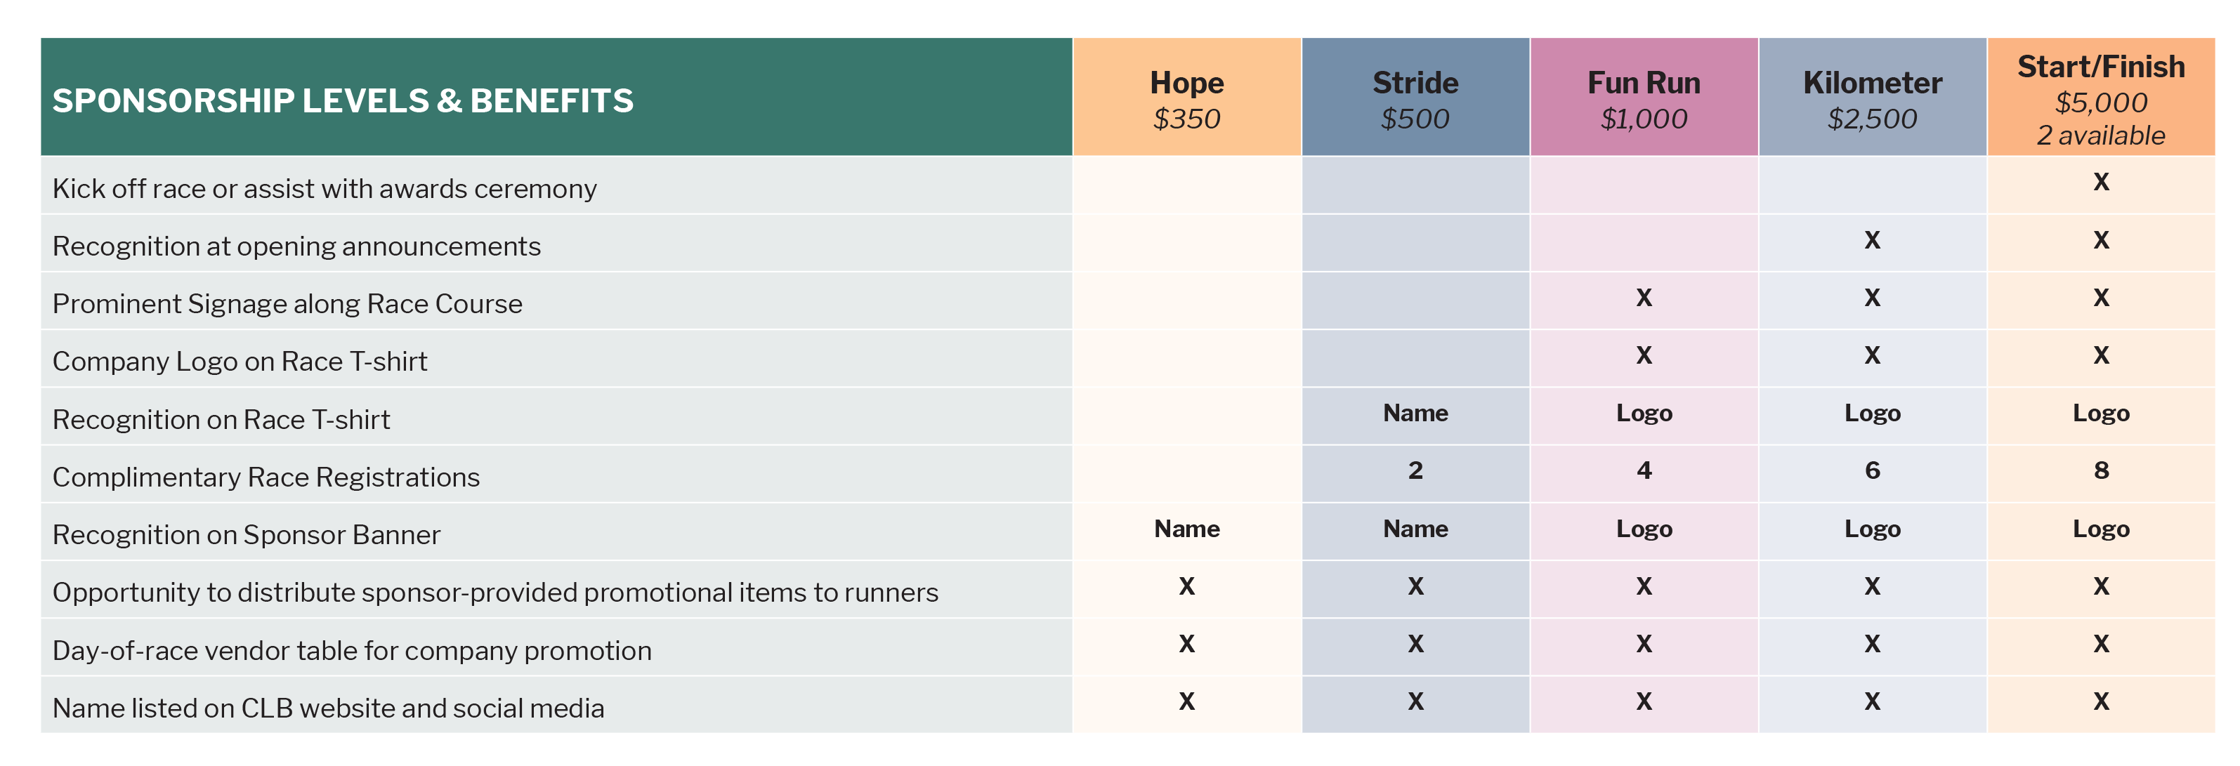Click the Start/Finish $5,000 header
Viewport: 2240px width, 766px height.
(2101, 99)
